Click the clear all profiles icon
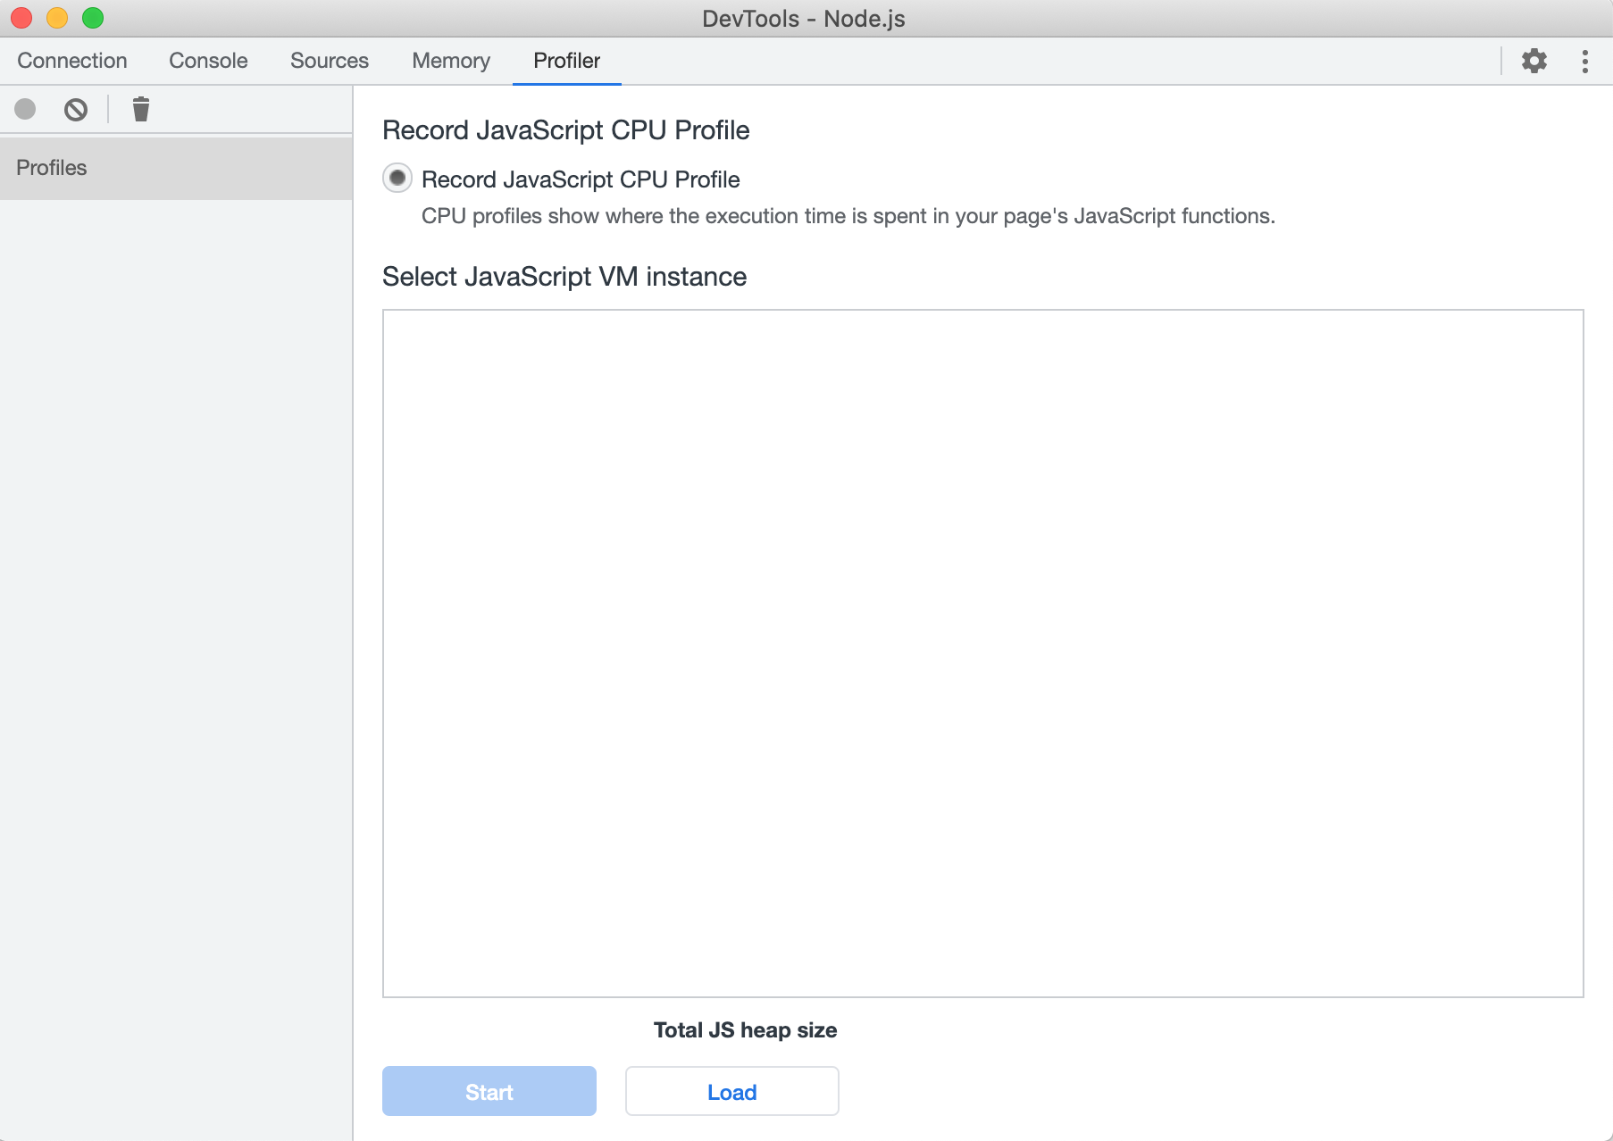The height and width of the screenshot is (1141, 1613). click(x=76, y=110)
